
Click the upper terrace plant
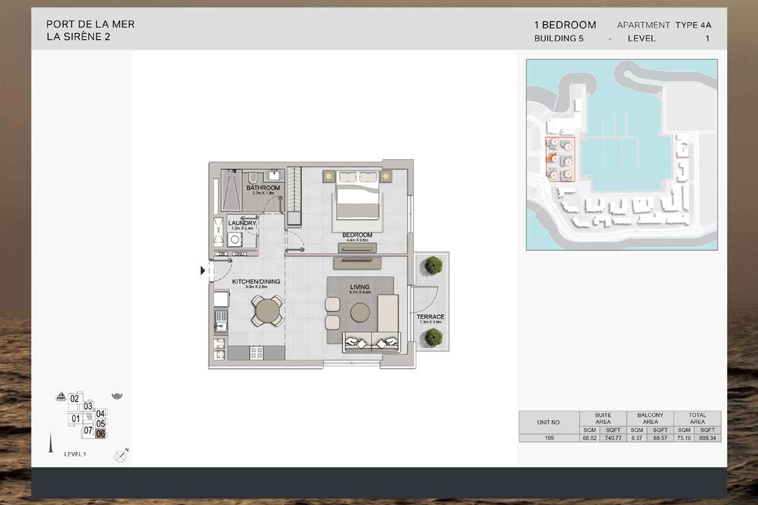click(433, 264)
